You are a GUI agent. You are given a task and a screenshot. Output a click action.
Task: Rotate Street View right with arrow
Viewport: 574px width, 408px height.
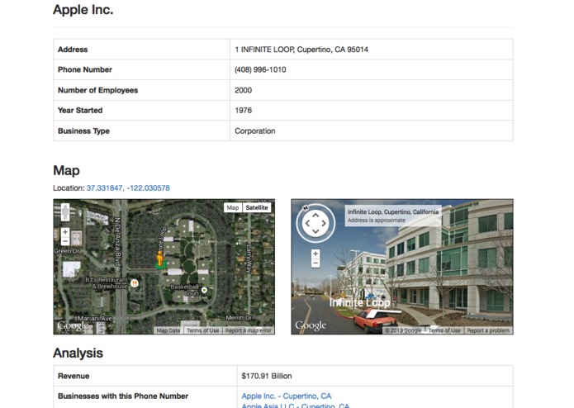coord(324,223)
